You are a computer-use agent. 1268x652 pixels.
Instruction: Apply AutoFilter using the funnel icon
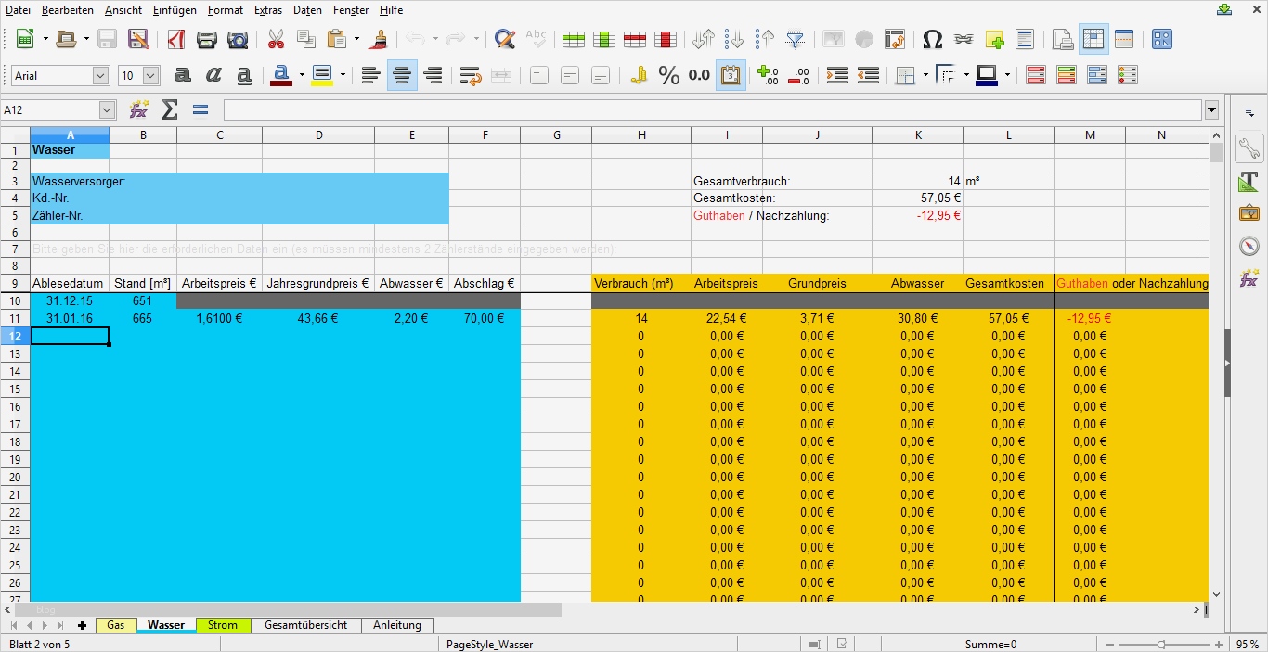click(x=796, y=39)
